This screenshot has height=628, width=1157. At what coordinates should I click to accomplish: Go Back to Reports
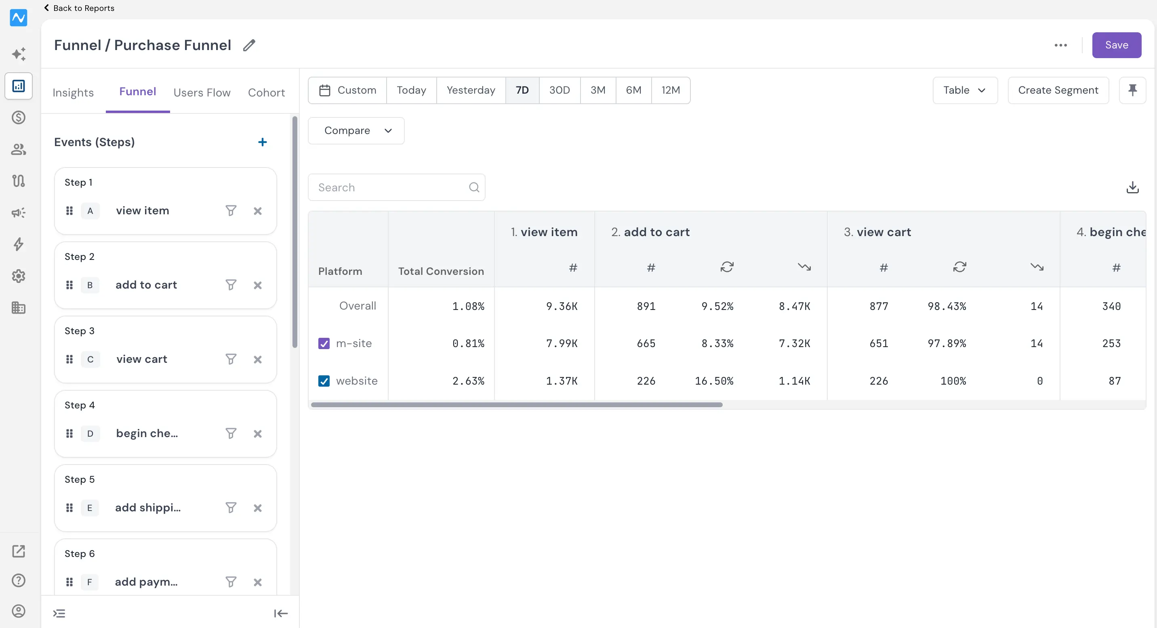pos(79,8)
